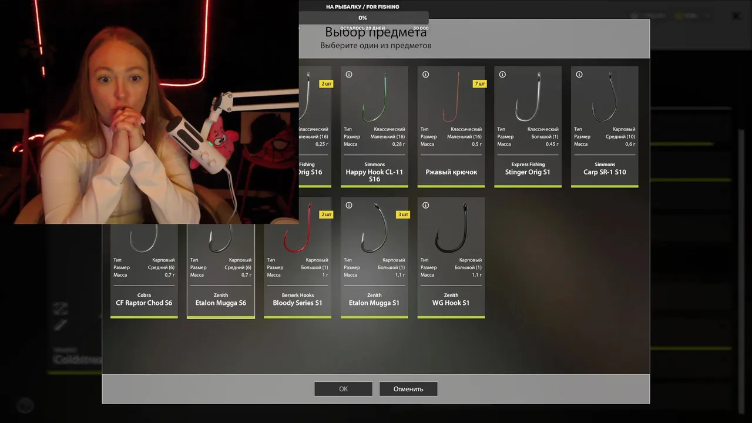Click the Bloody Series S1 item name

298,303
